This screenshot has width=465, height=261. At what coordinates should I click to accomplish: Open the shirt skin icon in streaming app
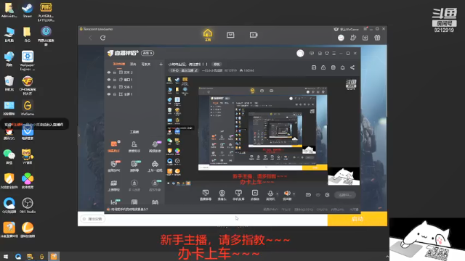327,53
